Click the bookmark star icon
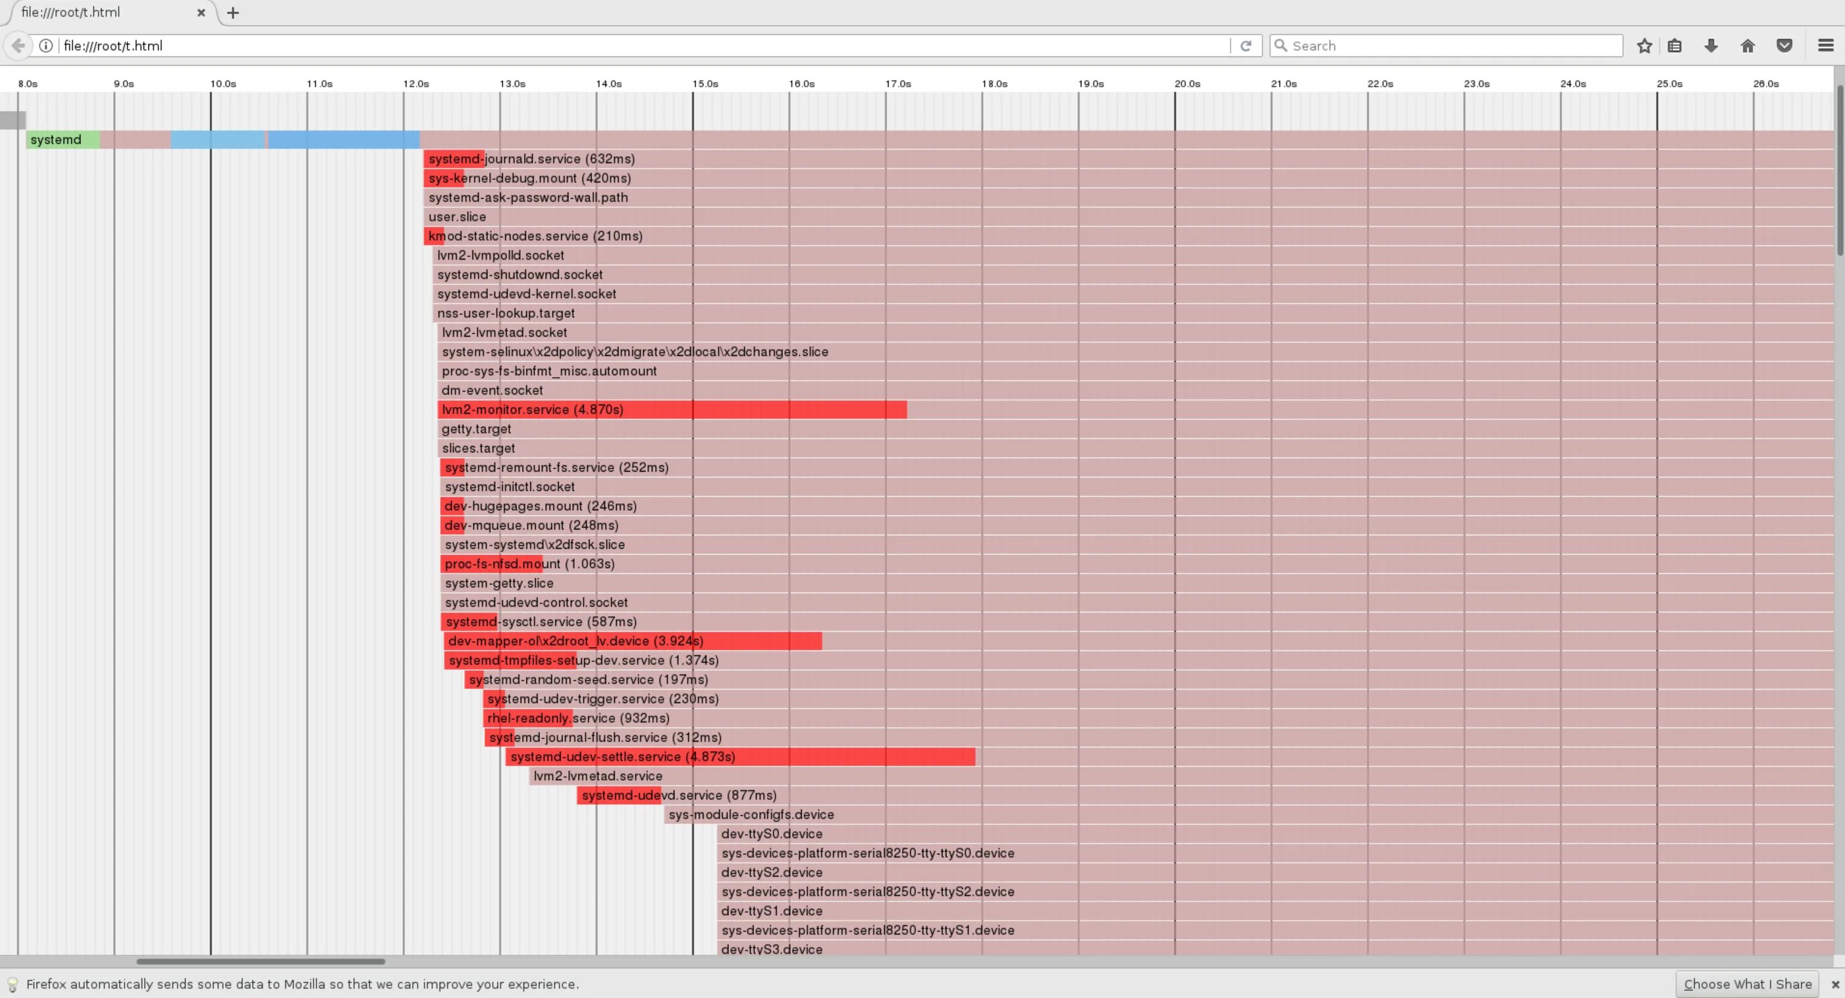This screenshot has width=1845, height=998. pos(1644,46)
